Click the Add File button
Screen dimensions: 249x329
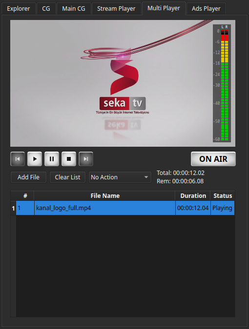coord(29,177)
